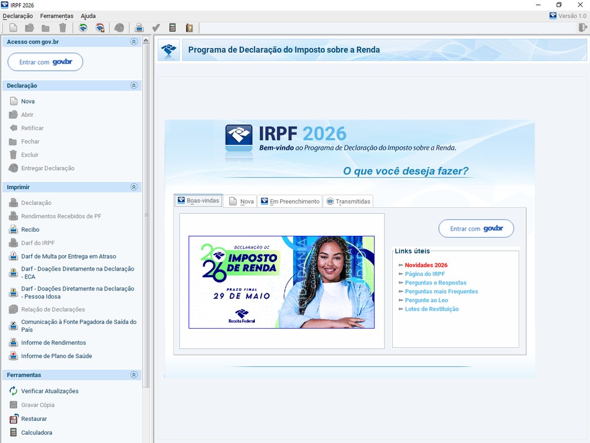Viewport: 590px width, 443px height.
Task: Open the Perguntas e Respostas link
Action: click(435, 283)
